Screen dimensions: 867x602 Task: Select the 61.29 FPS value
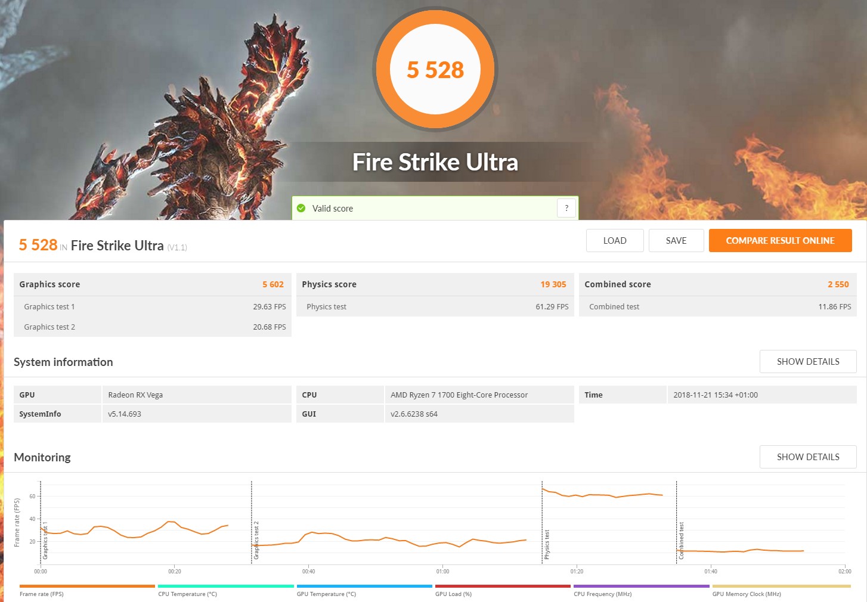(552, 306)
